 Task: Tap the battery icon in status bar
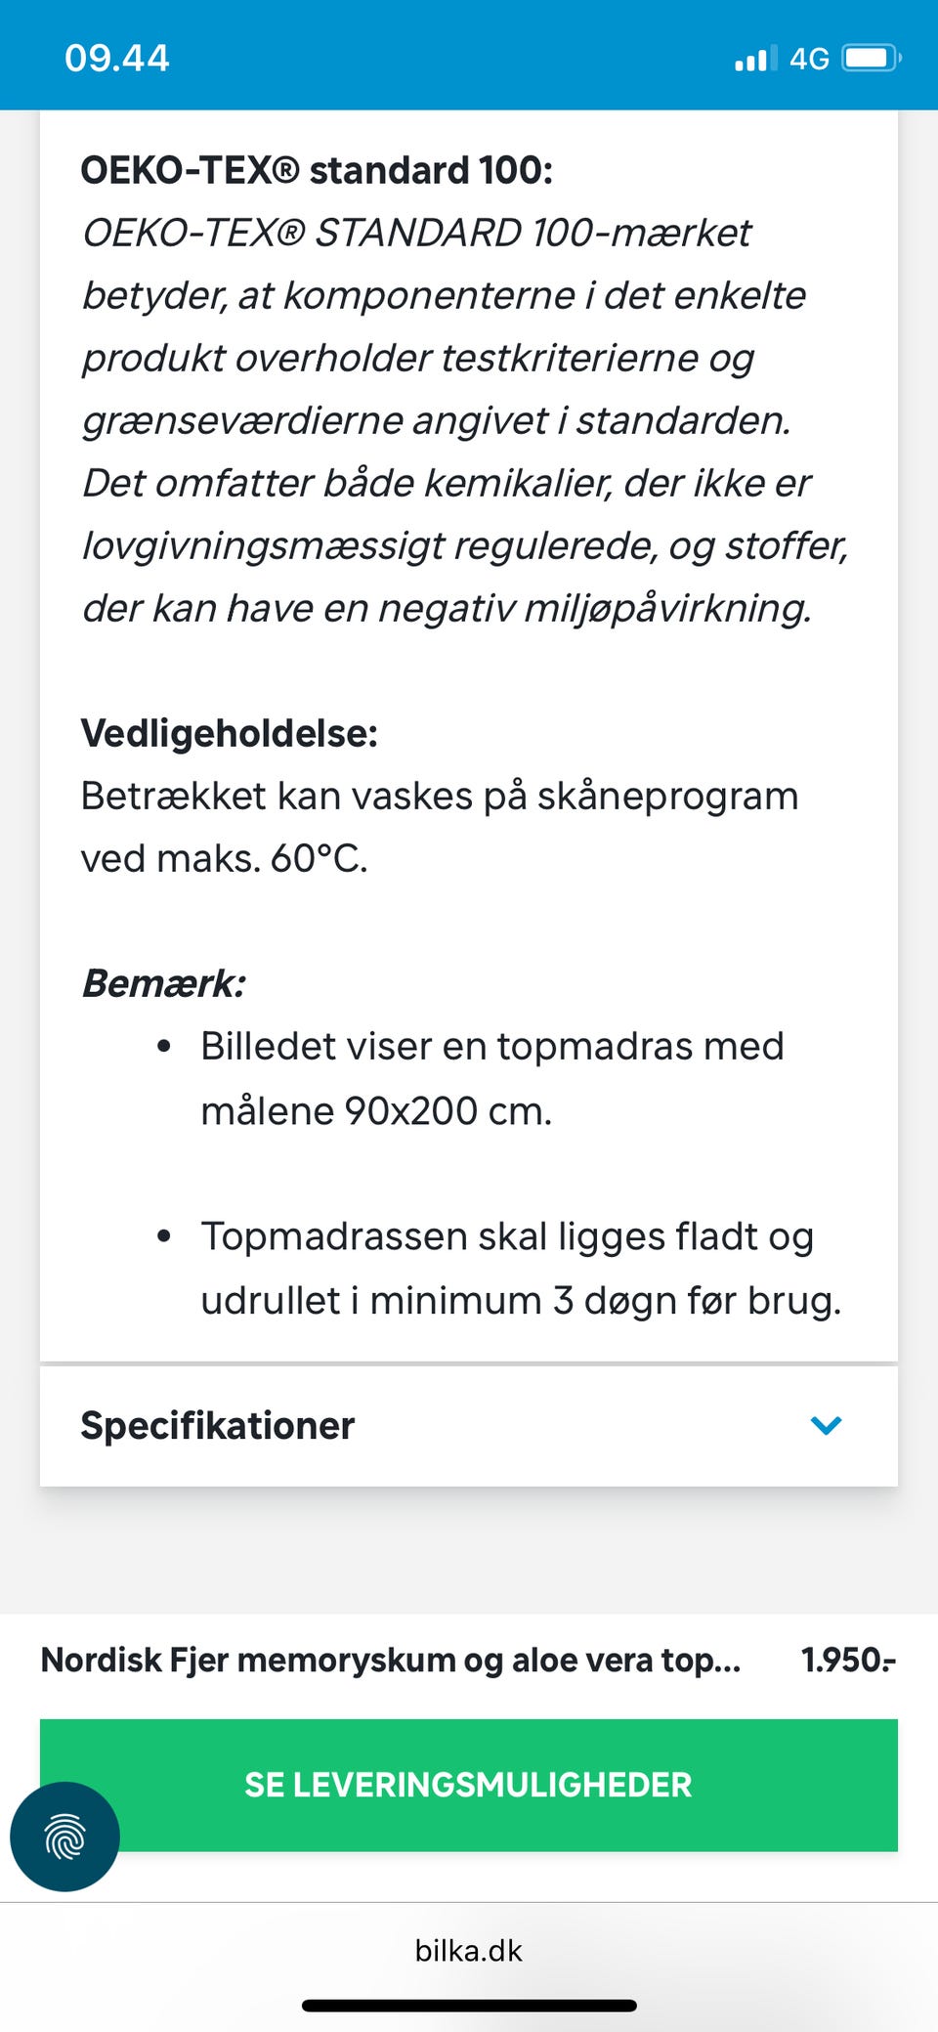(x=871, y=59)
